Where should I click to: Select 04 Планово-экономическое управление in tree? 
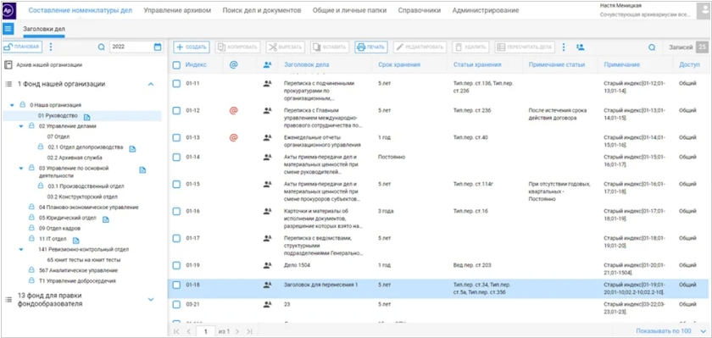(x=88, y=208)
